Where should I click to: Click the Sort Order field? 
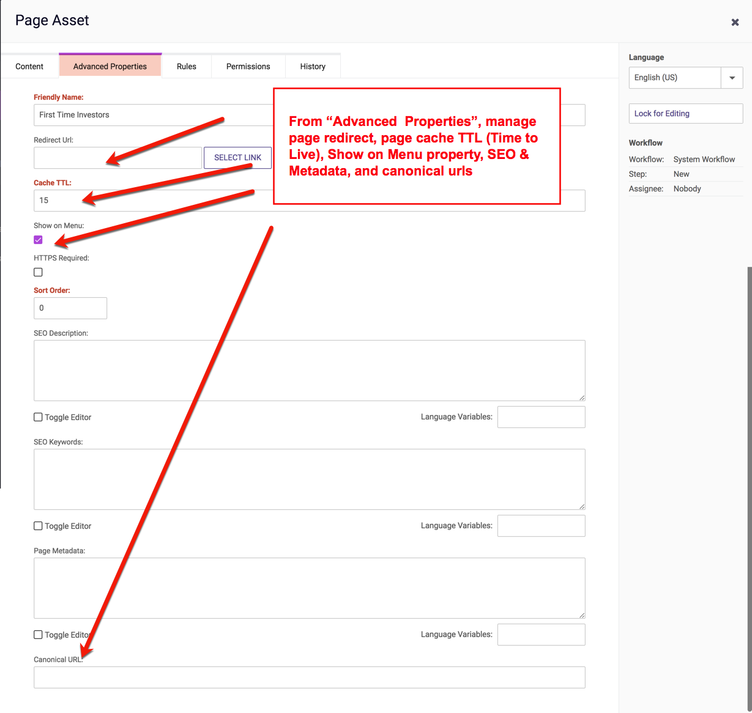tap(70, 308)
